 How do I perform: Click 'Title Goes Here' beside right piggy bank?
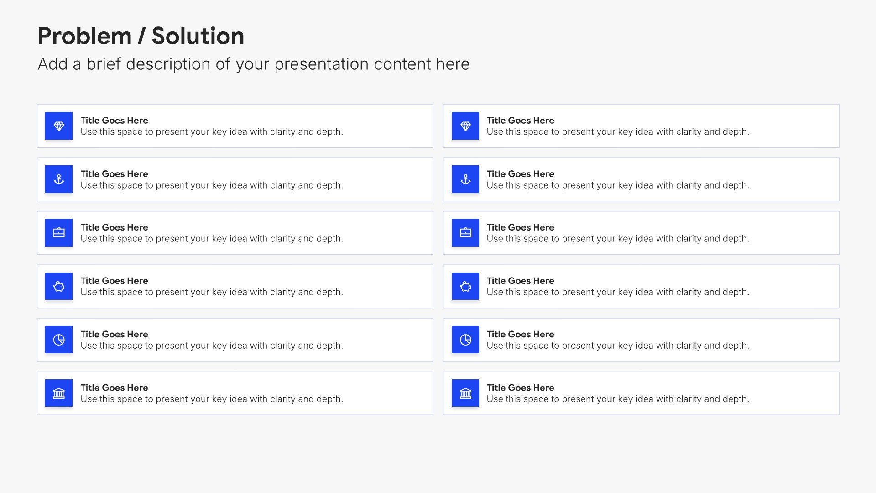pos(520,281)
